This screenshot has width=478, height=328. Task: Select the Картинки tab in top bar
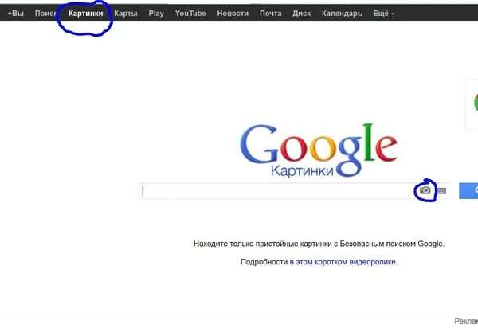tap(86, 14)
